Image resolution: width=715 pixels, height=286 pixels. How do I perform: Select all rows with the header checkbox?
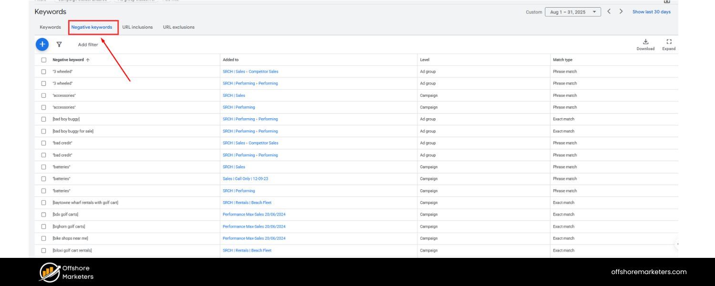click(x=44, y=60)
